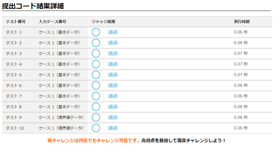Click the pass circle icon for テスト 4

pos(96,64)
